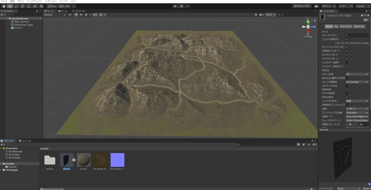The image size is (371, 190).
Task: Select the Move tool
Action: (x=10, y=6)
